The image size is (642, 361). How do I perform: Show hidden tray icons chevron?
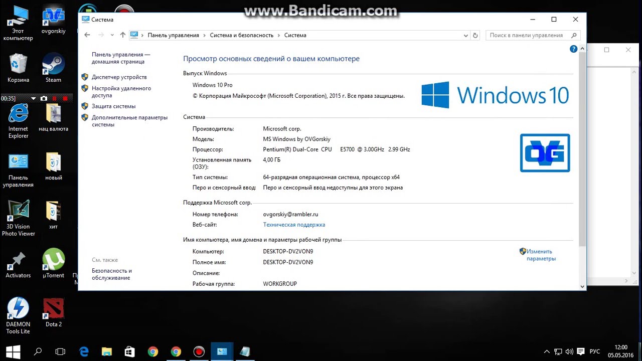coord(547,351)
